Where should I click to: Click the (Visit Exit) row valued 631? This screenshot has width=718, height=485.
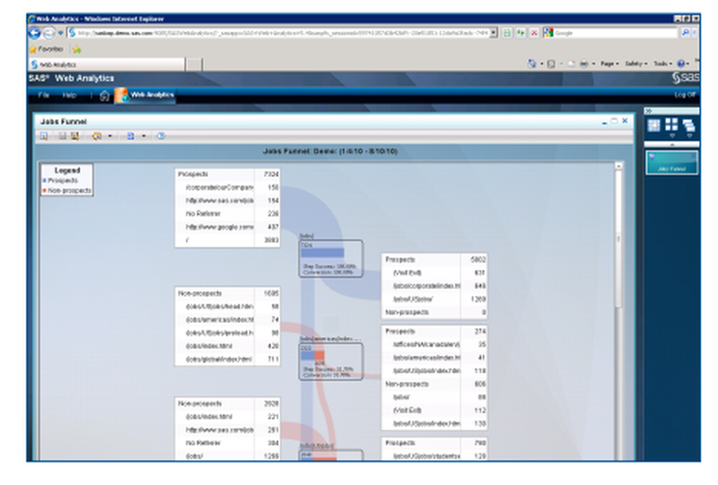pos(434,273)
